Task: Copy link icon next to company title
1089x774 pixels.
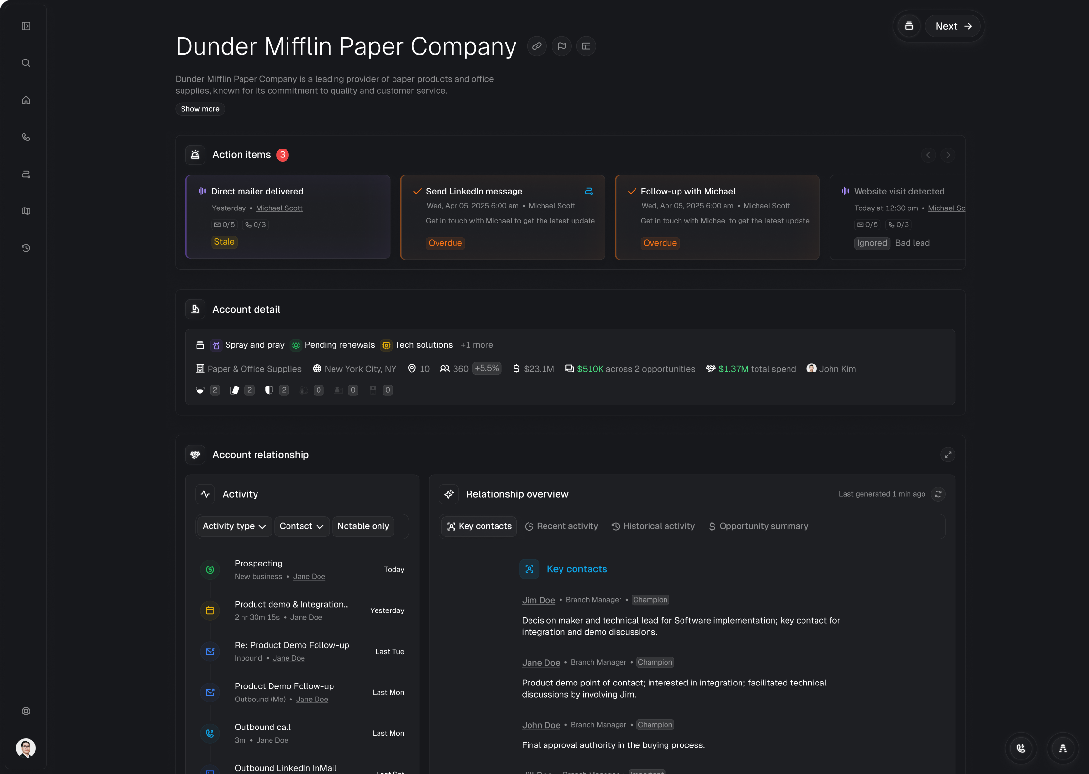Action: [x=537, y=46]
